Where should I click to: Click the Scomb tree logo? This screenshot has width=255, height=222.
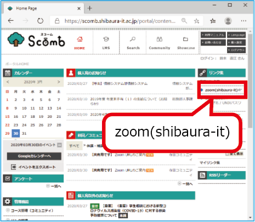[x=16, y=39]
